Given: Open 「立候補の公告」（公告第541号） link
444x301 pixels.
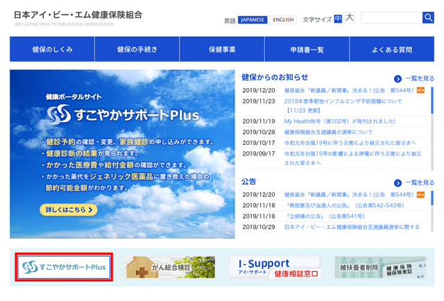Looking at the screenshot, I should tap(325, 216).
